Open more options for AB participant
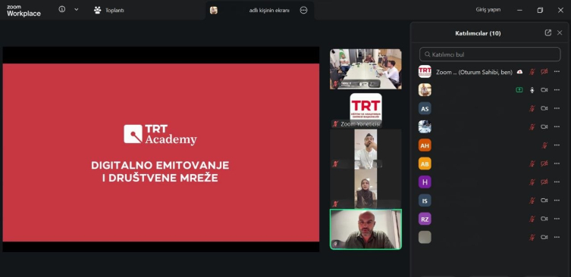571x277 pixels. pos(557,163)
